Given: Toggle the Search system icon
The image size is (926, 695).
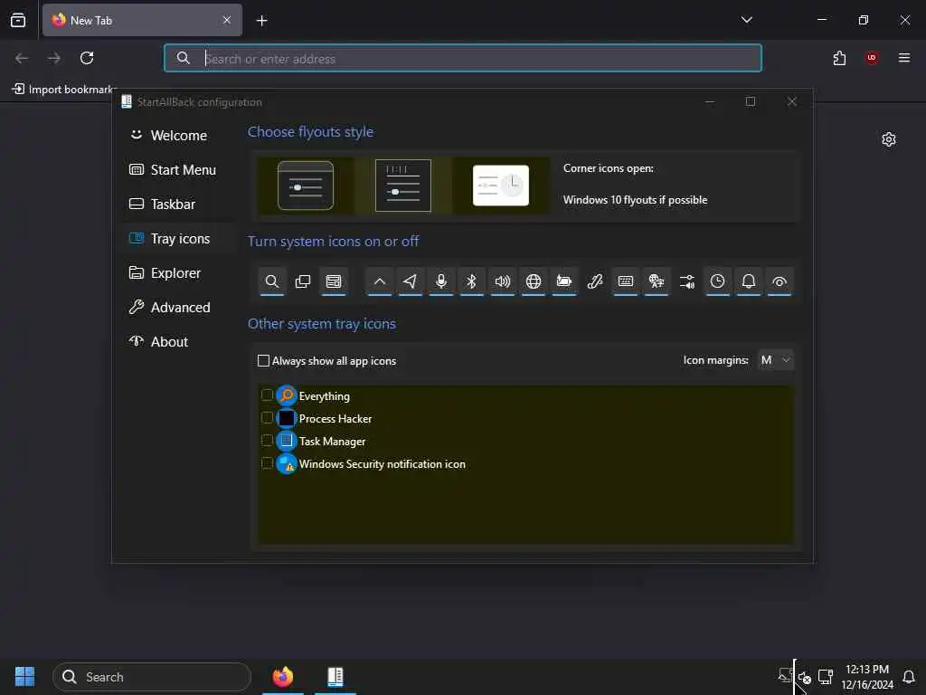Looking at the screenshot, I should (x=271, y=281).
